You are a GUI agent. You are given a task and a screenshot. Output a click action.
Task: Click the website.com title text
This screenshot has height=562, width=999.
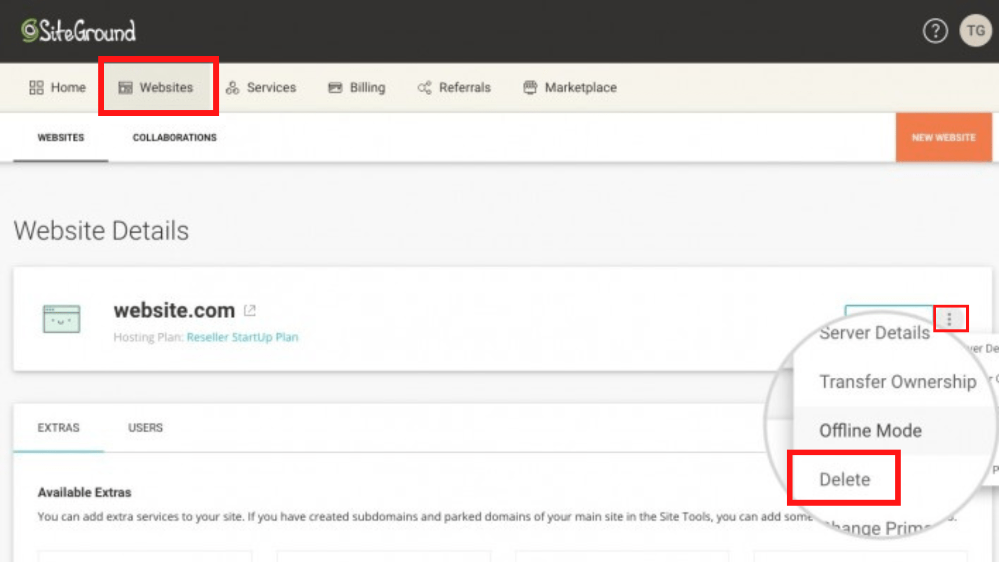(x=174, y=311)
